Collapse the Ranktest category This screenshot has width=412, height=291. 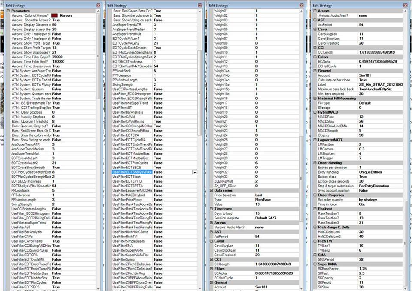coord(315,209)
